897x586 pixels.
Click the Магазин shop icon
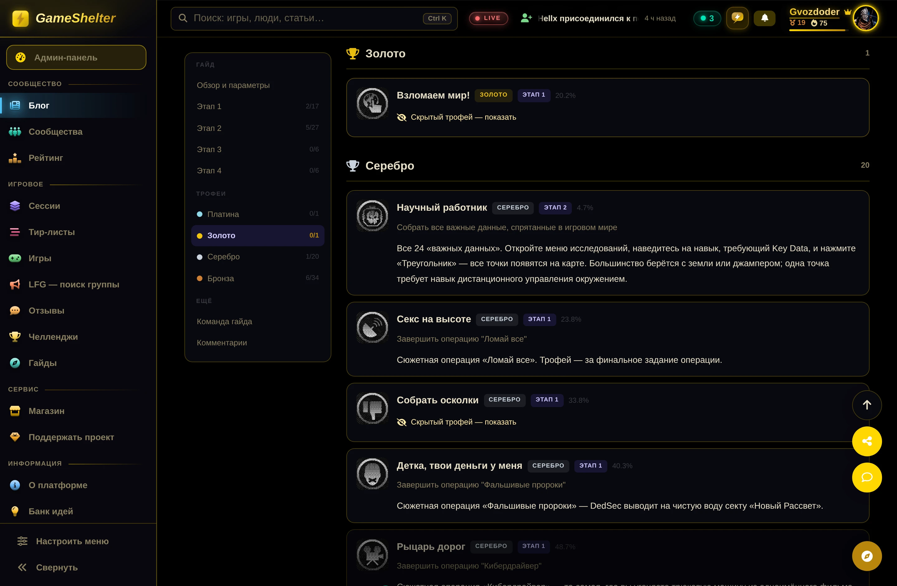point(15,411)
